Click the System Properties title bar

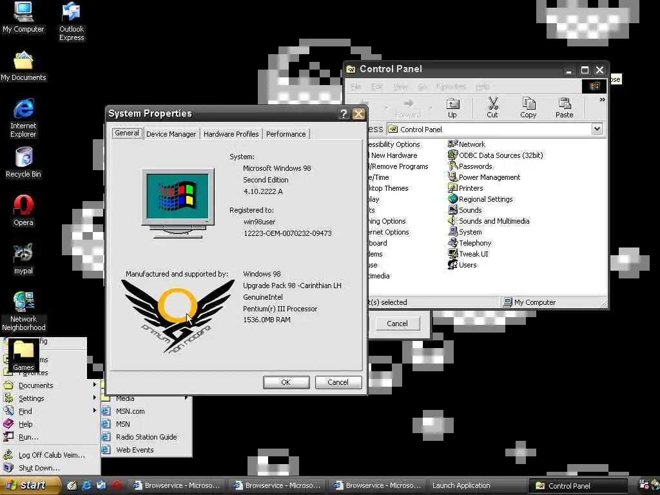point(222,113)
